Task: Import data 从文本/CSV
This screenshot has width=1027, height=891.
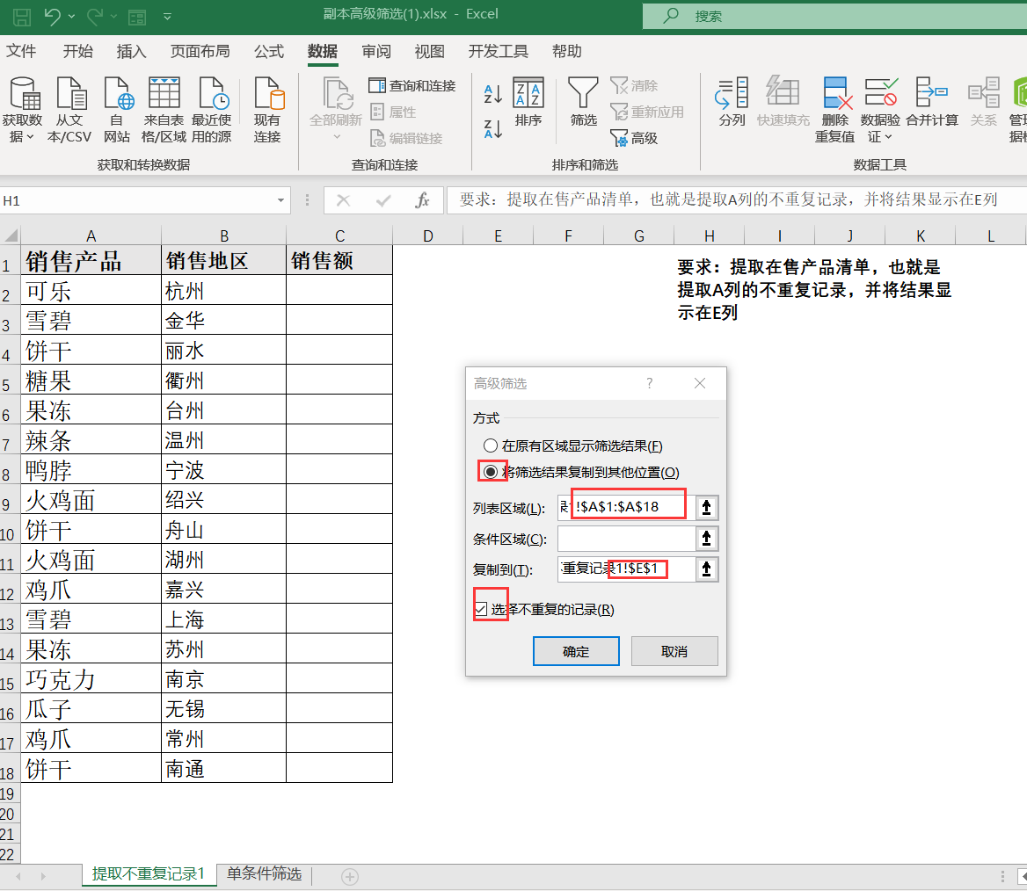Action: (x=69, y=109)
